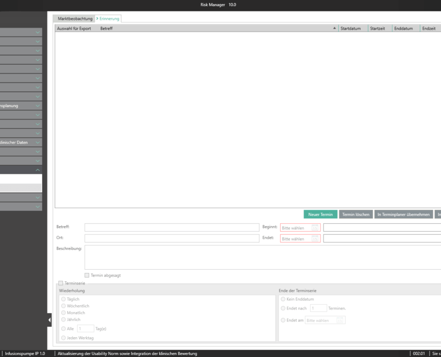Open calendar icon in 'Endet am' field
Image resolution: width=441 pixels, height=357 pixels.
[x=340, y=320]
